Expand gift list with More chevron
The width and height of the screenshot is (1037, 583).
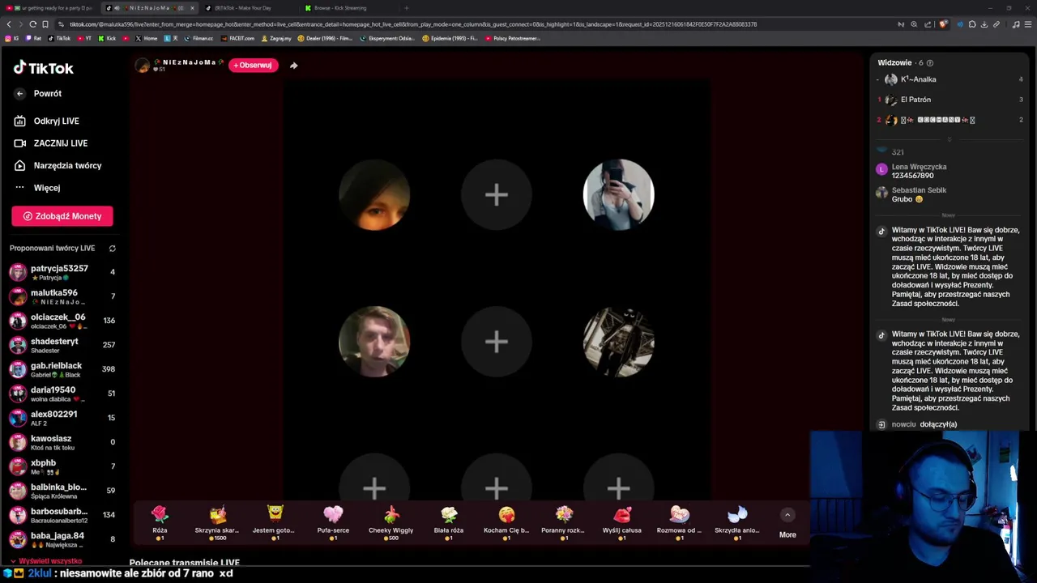787,515
